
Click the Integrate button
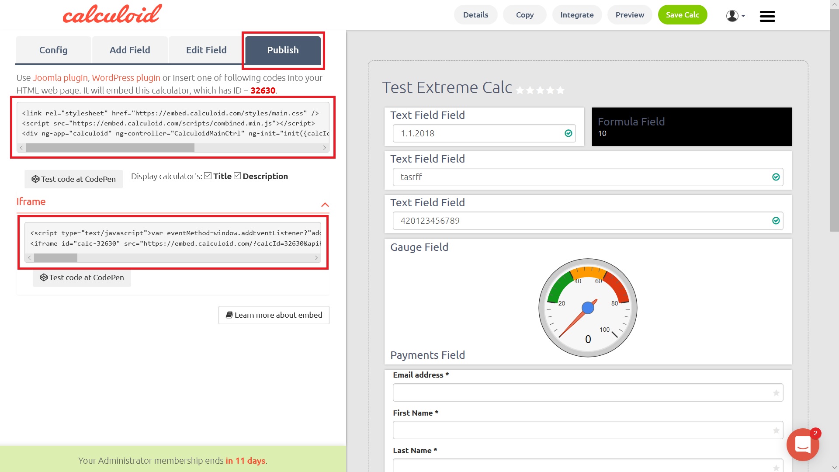[x=577, y=15]
